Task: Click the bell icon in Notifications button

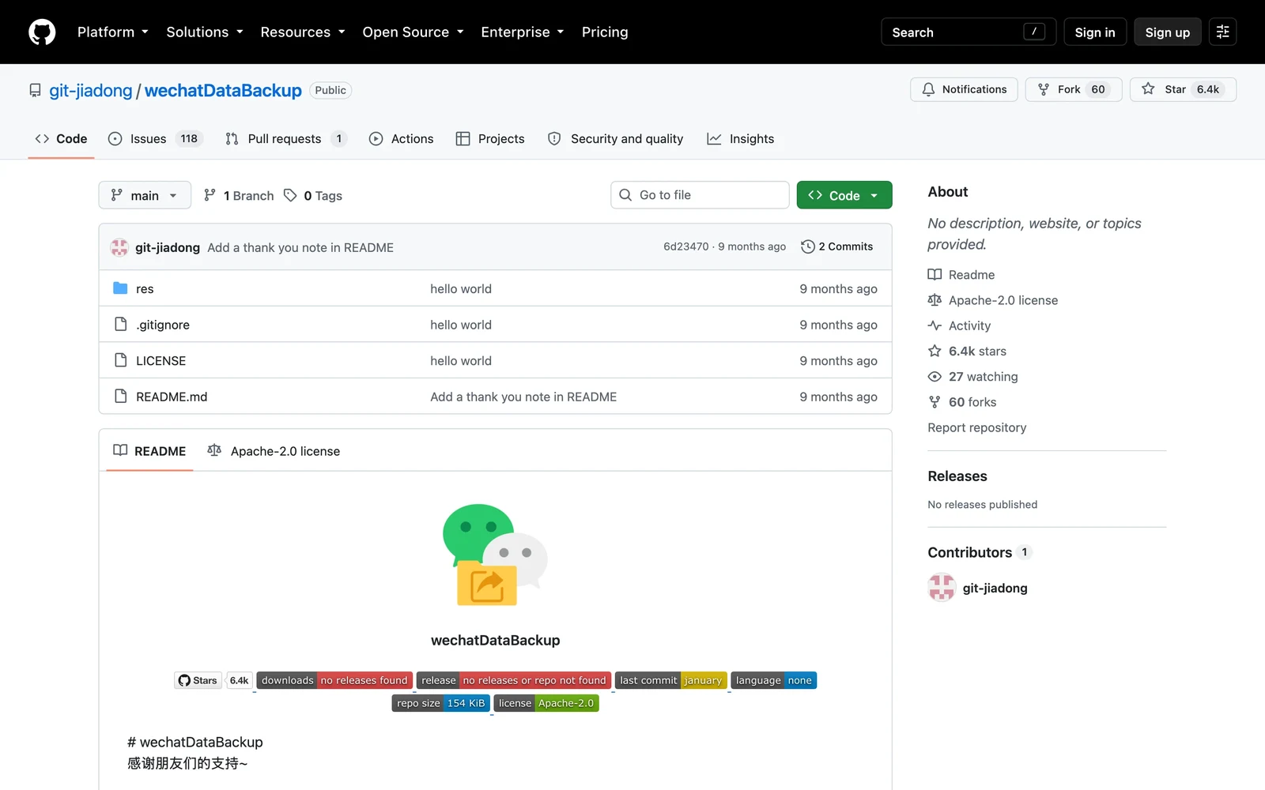Action: tap(928, 89)
